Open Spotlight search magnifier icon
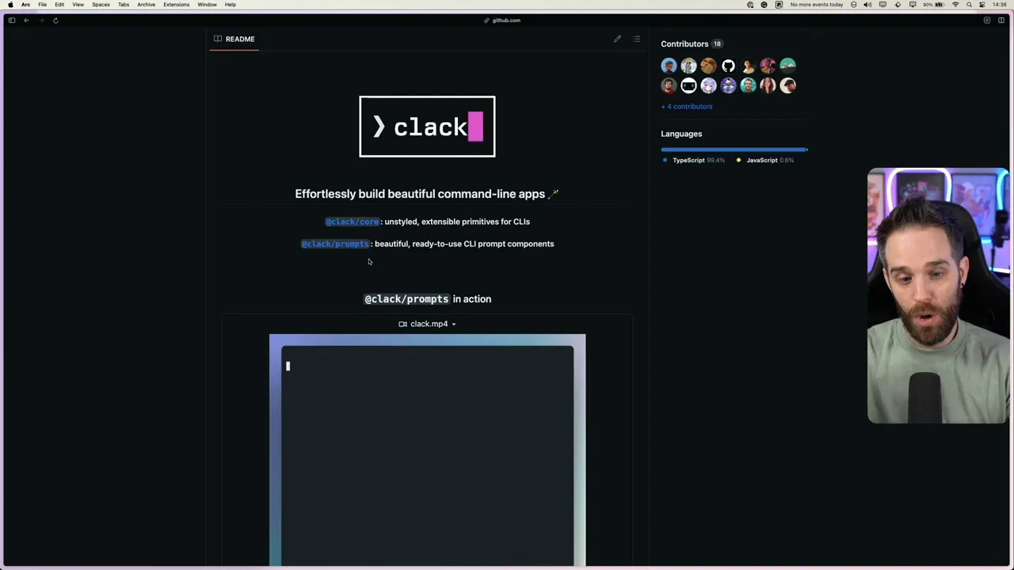Viewport: 1014px width, 570px height. (969, 5)
